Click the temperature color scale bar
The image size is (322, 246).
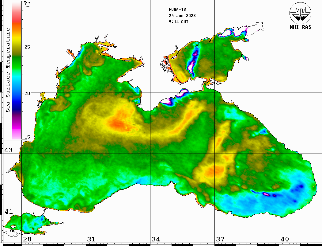coord(17,71)
